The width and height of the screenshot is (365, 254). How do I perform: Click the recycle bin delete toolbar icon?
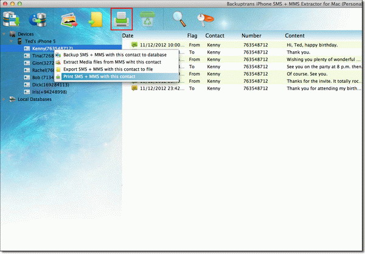[x=147, y=19]
